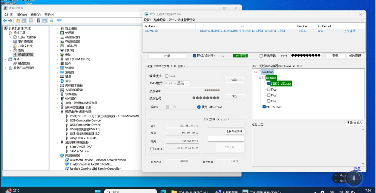Select the Processors (处理器) device category

pyautogui.click(x=70, y=33)
